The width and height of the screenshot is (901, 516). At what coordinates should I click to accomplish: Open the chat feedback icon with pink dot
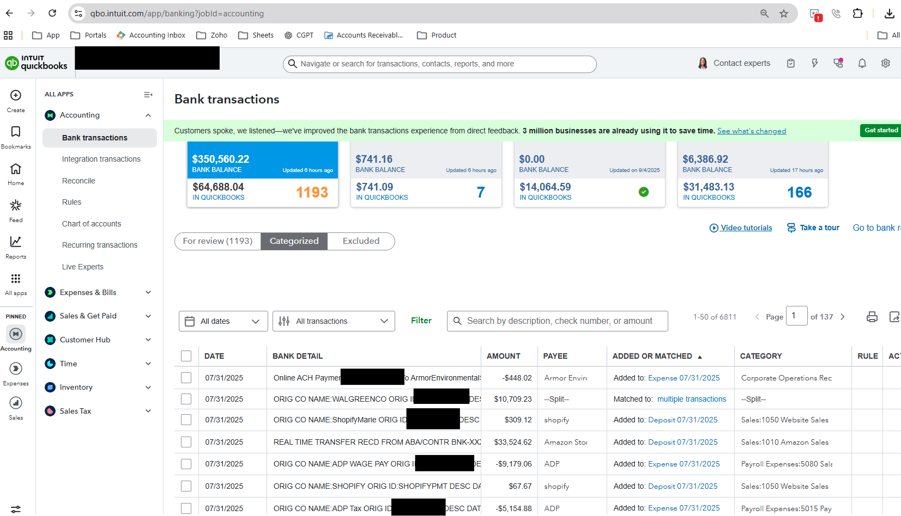(838, 63)
